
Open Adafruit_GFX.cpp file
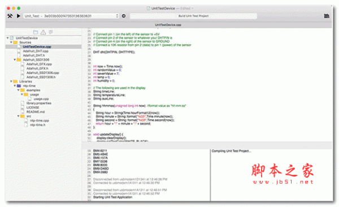click(x=39, y=64)
